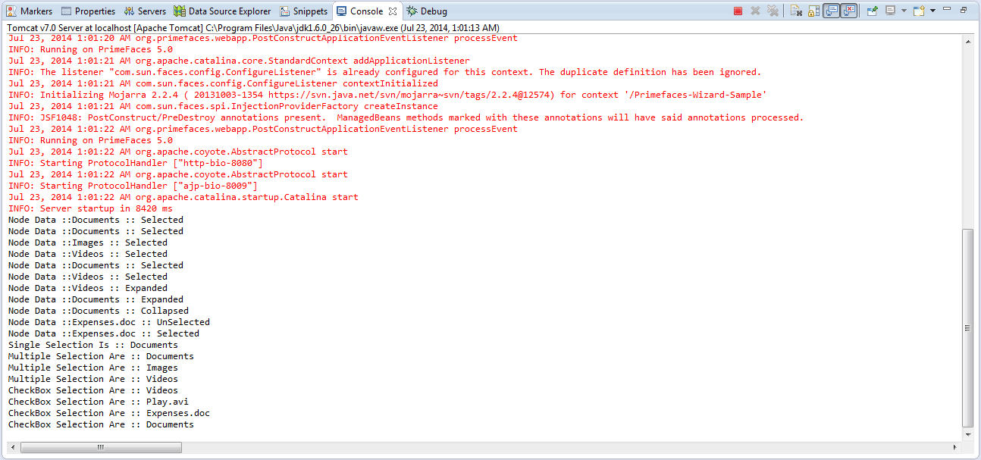Open a new console
Screen dimensions: 981x460
click(918, 10)
